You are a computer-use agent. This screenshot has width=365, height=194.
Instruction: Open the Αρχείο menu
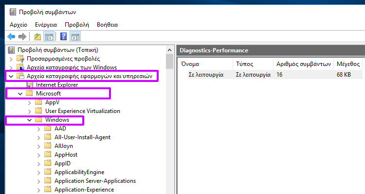pos(18,25)
